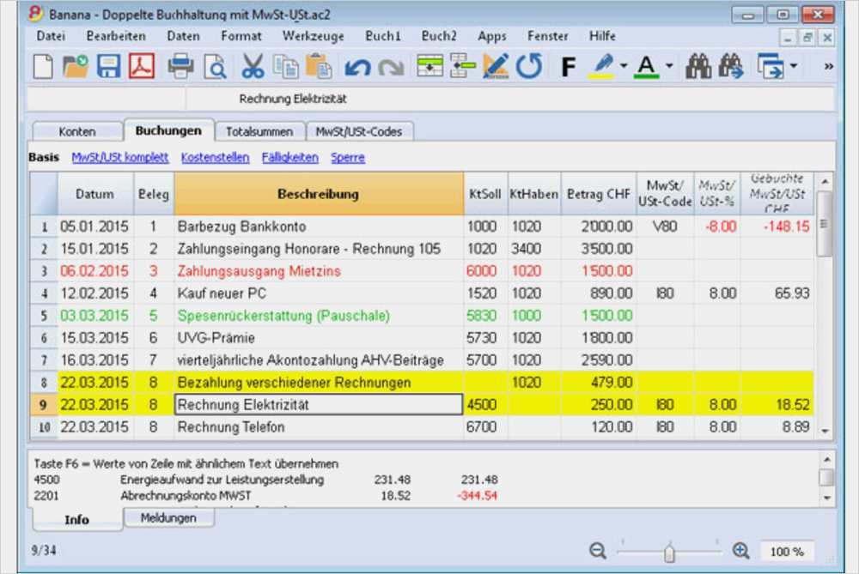
Task: Click the zoom slider handle
Action: pyautogui.click(x=668, y=553)
